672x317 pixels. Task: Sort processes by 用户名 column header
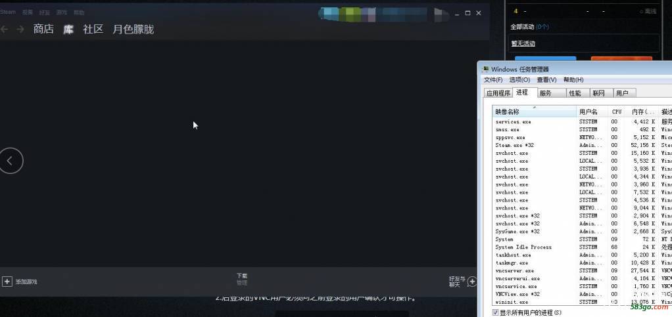click(x=592, y=112)
